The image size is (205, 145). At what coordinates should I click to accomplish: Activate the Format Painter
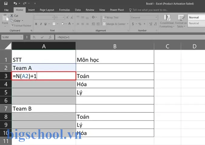click(x=21, y=26)
